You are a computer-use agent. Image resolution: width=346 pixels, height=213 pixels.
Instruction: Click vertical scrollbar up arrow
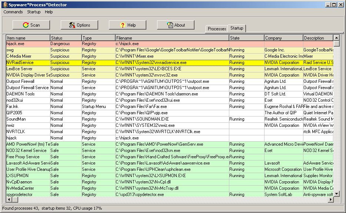[x=336, y=38]
